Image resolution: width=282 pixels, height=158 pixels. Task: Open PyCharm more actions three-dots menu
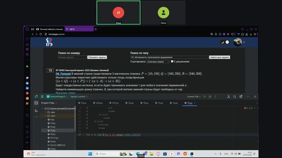click(215, 97)
